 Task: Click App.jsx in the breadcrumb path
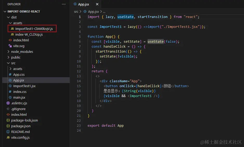[93, 11]
